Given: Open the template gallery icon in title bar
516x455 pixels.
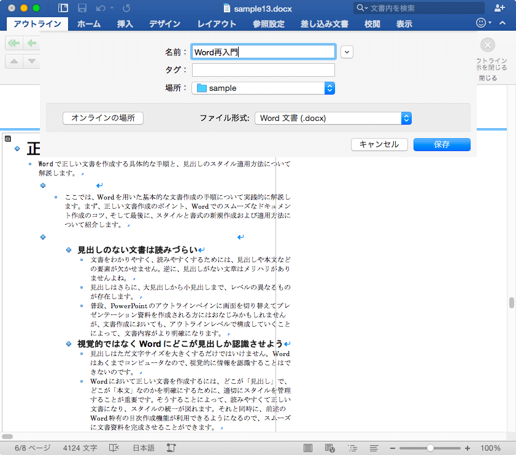Looking at the screenshot, I should click(x=63, y=8).
